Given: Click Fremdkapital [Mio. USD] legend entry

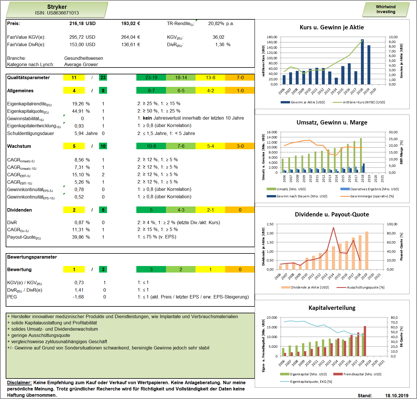Looking at the screenshot, I should (357, 374).
